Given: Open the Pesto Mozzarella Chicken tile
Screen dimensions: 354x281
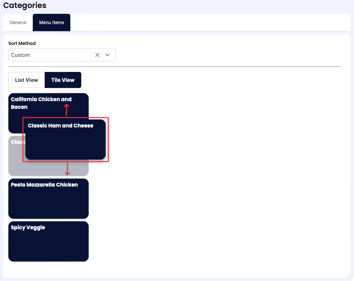Looking at the screenshot, I should point(49,198).
